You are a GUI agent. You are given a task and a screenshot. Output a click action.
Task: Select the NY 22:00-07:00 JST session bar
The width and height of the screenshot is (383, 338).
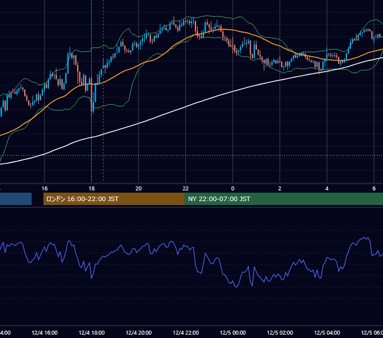[x=283, y=199]
